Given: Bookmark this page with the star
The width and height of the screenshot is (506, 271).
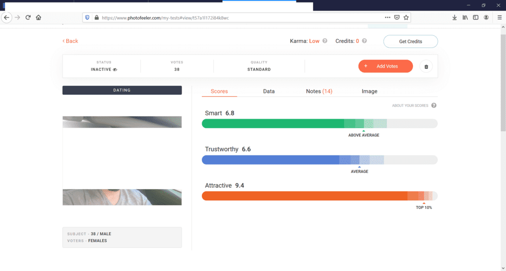Looking at the screenshot, I should coord(406,17).
